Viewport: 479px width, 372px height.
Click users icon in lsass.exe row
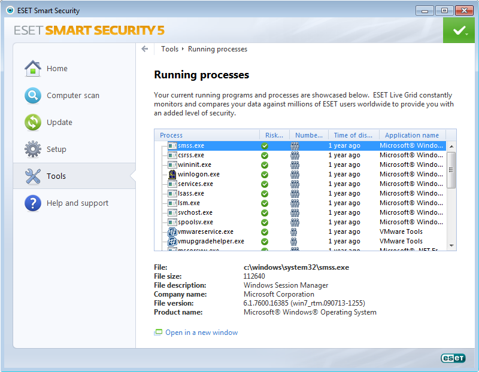point(295,194)
